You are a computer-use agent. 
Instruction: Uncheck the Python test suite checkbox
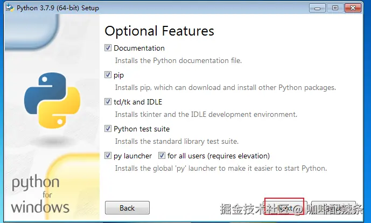[108, 129]
